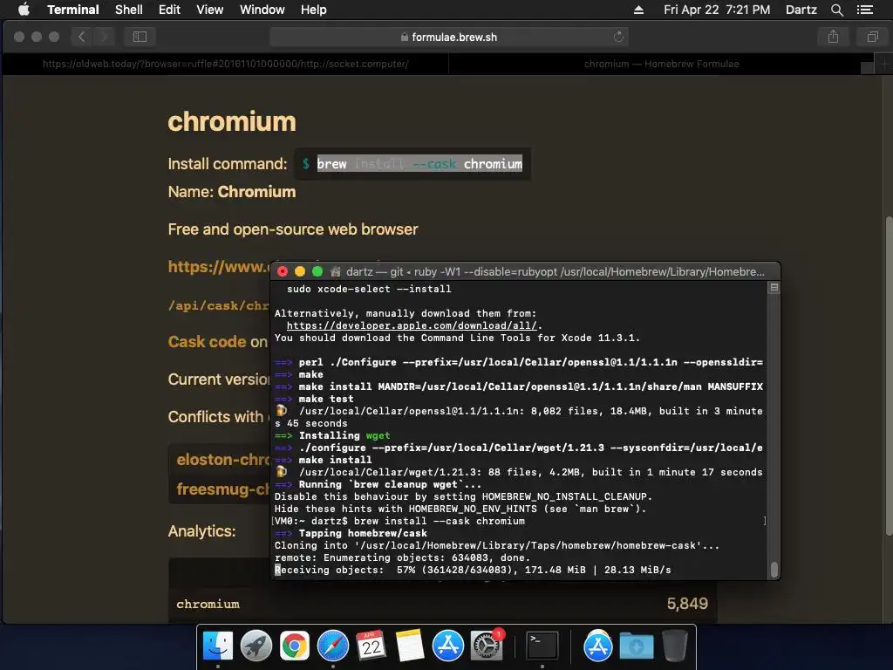Open System Preferences from the Dock
The height and width of the screenshot is (670, 893).
point(487,646)
